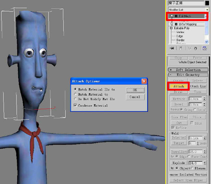Select Match Material IDs to radio option
Viewport: 211px width, 184px height.
tap(75, 89)
